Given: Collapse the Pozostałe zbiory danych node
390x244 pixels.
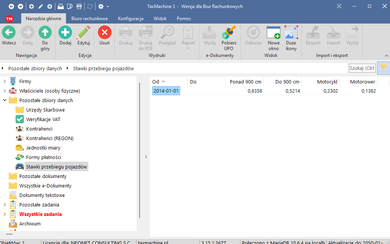Looking at the screenshot, I should [5, 101].
